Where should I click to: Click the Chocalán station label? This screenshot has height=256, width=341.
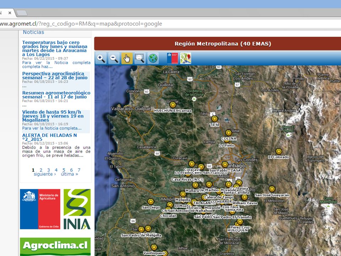point(168,216)
